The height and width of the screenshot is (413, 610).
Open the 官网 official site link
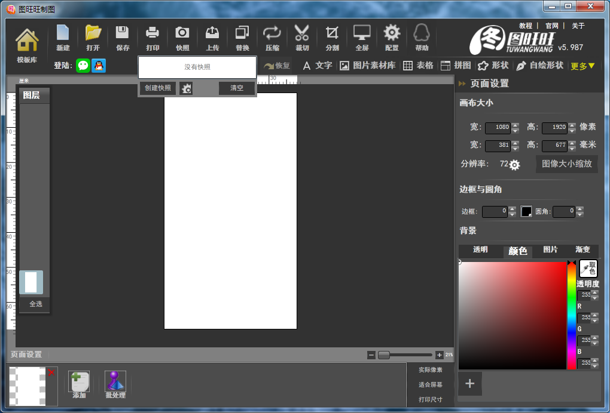click(551, 26)
